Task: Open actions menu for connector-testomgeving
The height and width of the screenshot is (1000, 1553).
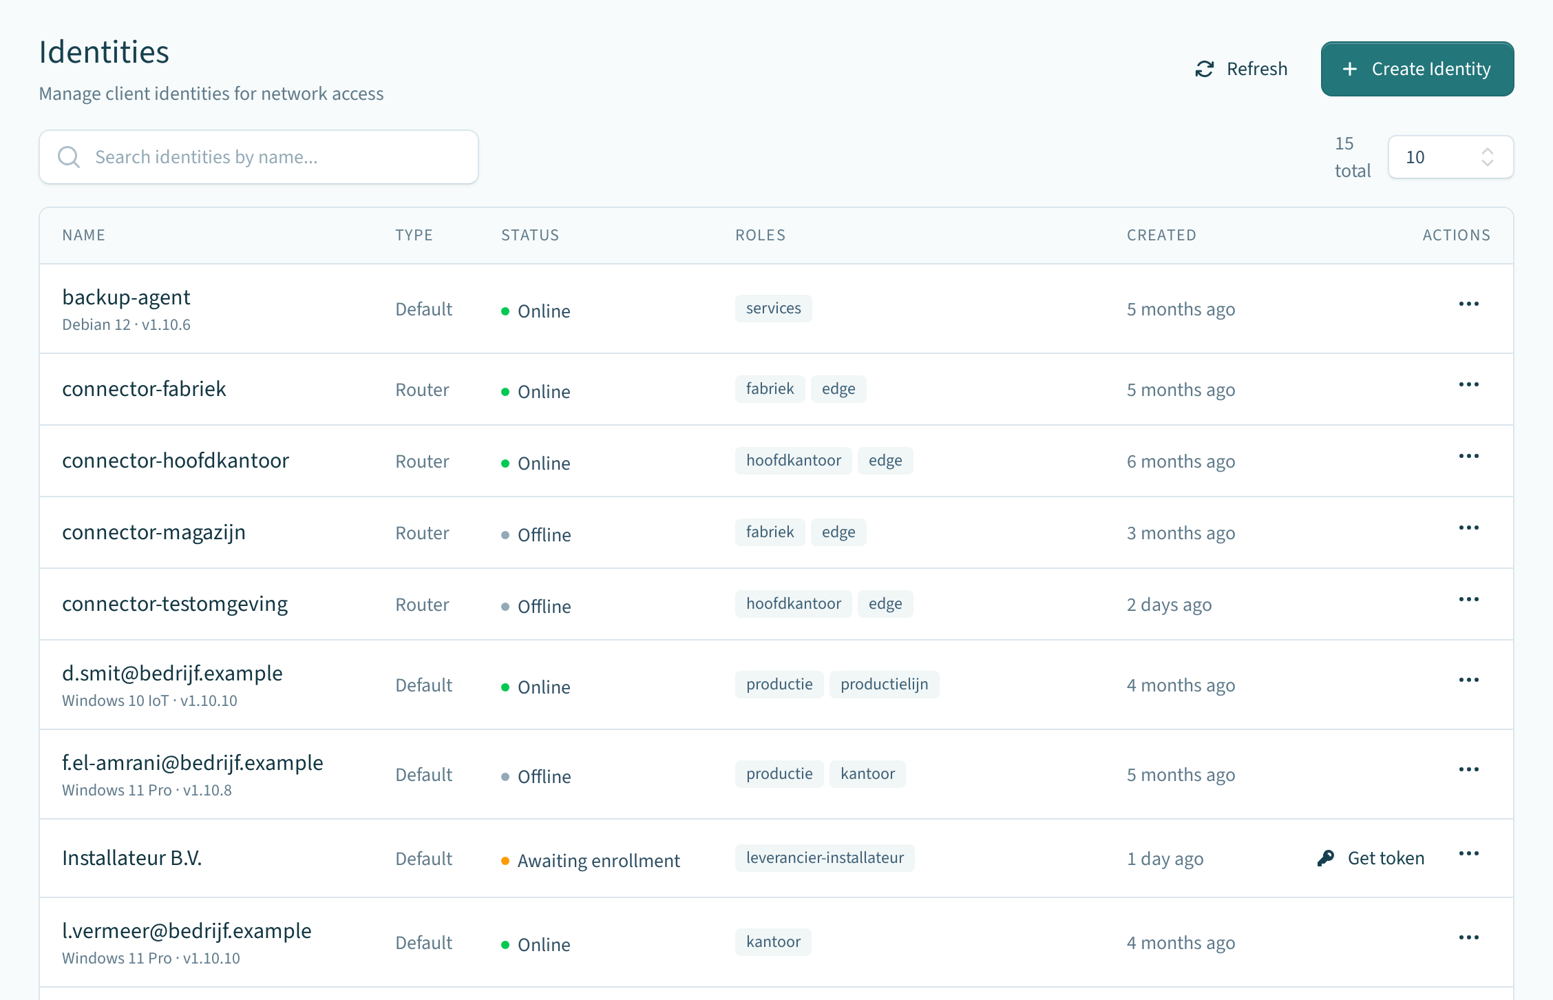Action: (x=1468, y=599)
